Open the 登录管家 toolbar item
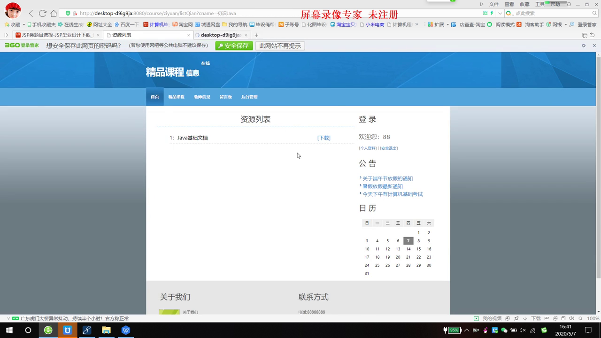This screenshot has width=601, height=338. (583, 24)
